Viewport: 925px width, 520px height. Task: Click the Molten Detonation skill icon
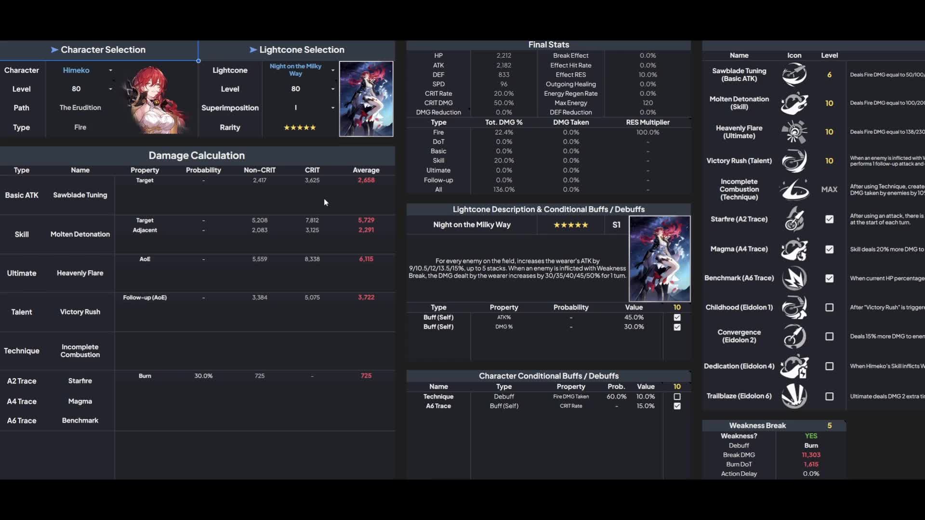click(x=794, y=102)
